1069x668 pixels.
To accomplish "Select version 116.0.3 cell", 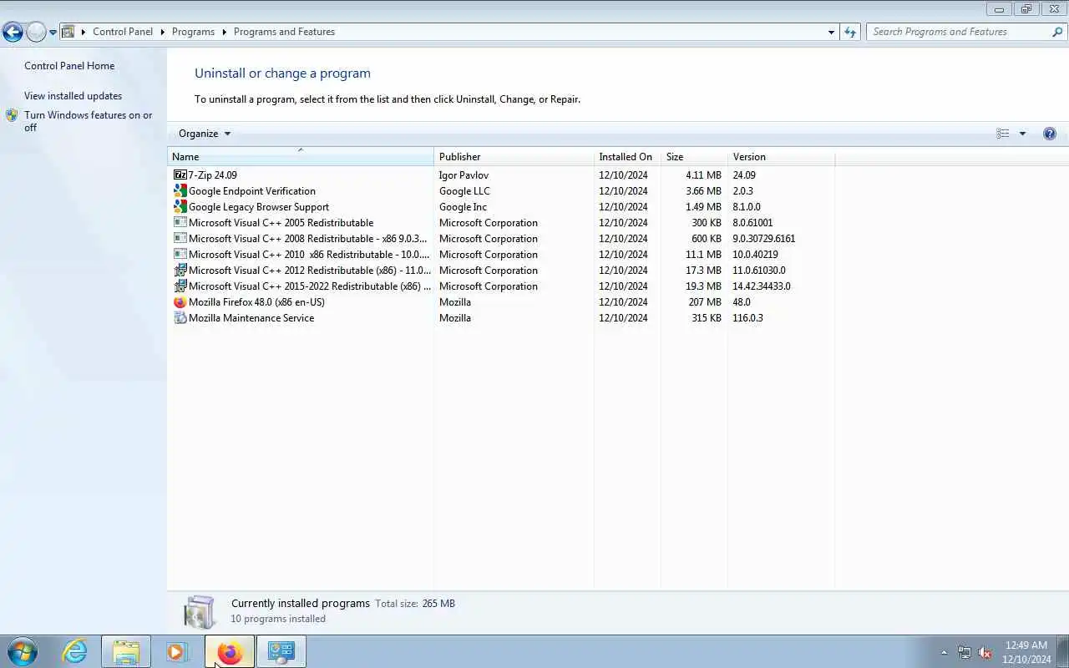I will [747, 318].
